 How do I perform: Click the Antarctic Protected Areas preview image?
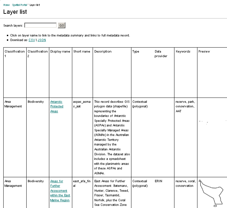click(207, 122)
